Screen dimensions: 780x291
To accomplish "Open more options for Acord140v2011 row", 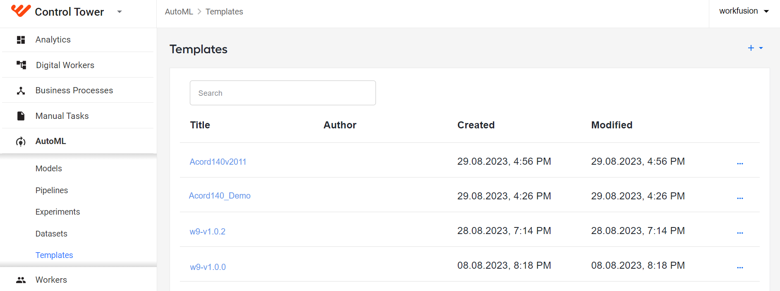I will point(740,163).
